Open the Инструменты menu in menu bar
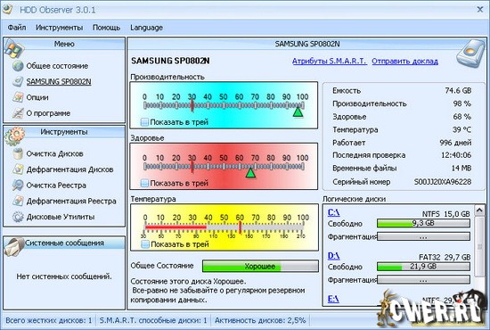This screenshot has height=330, width=490. coord(60,28)
